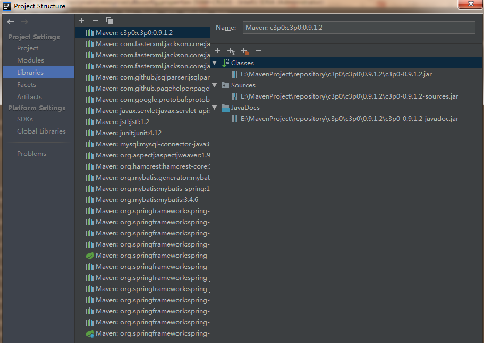Screen dimensions: 484x343
Task: Click the c3p0-0.9.1.2-javadoc.jar archive icon
Action: (235, 119)
